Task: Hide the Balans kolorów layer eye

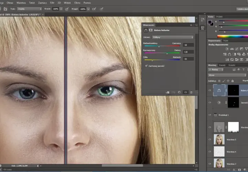Action: (210, 90)
